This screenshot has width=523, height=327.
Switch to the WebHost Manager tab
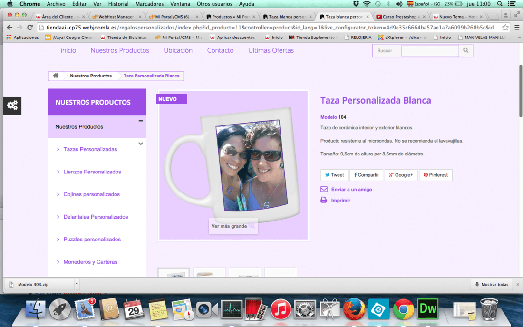[116, 16]
